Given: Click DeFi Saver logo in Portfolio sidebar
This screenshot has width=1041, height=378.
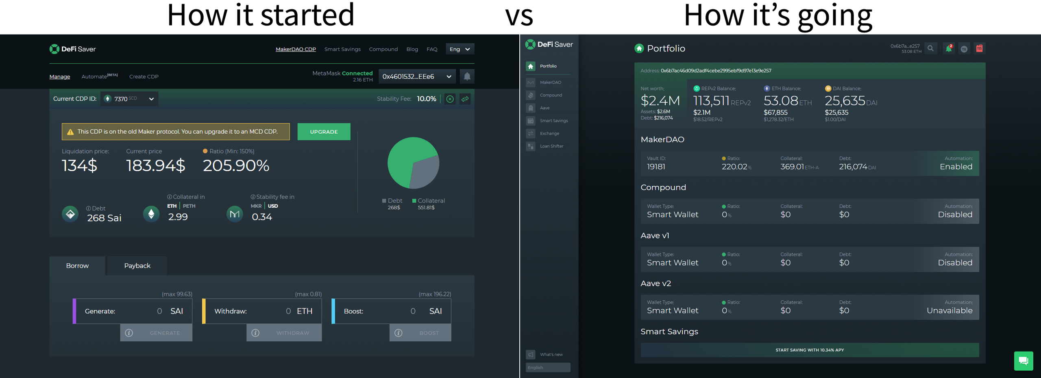Looking at the screenshot, I should pyautogui.click(x=549, y=44).
